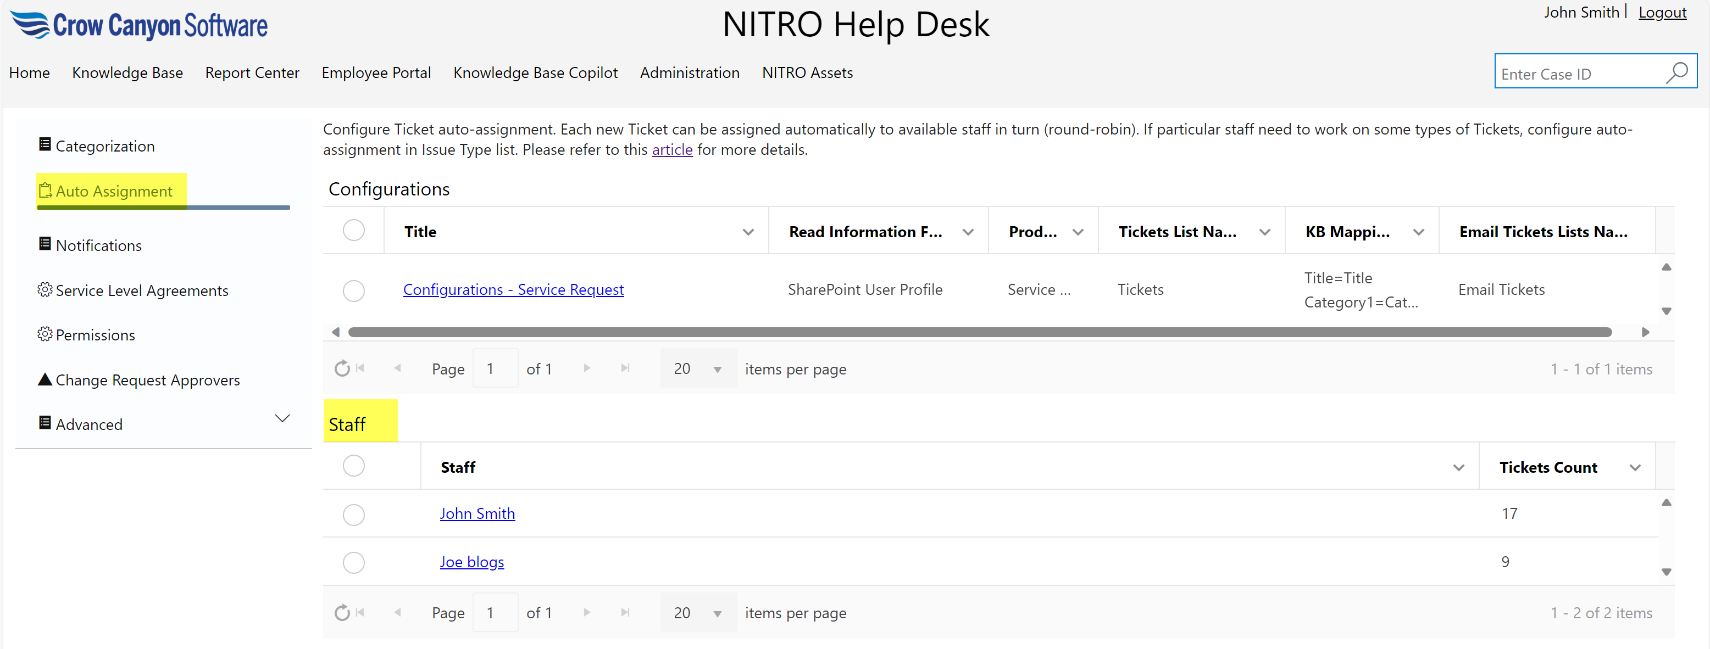Click the Logout link
Screen dimensions: 1710x649
coord(1662,13)
